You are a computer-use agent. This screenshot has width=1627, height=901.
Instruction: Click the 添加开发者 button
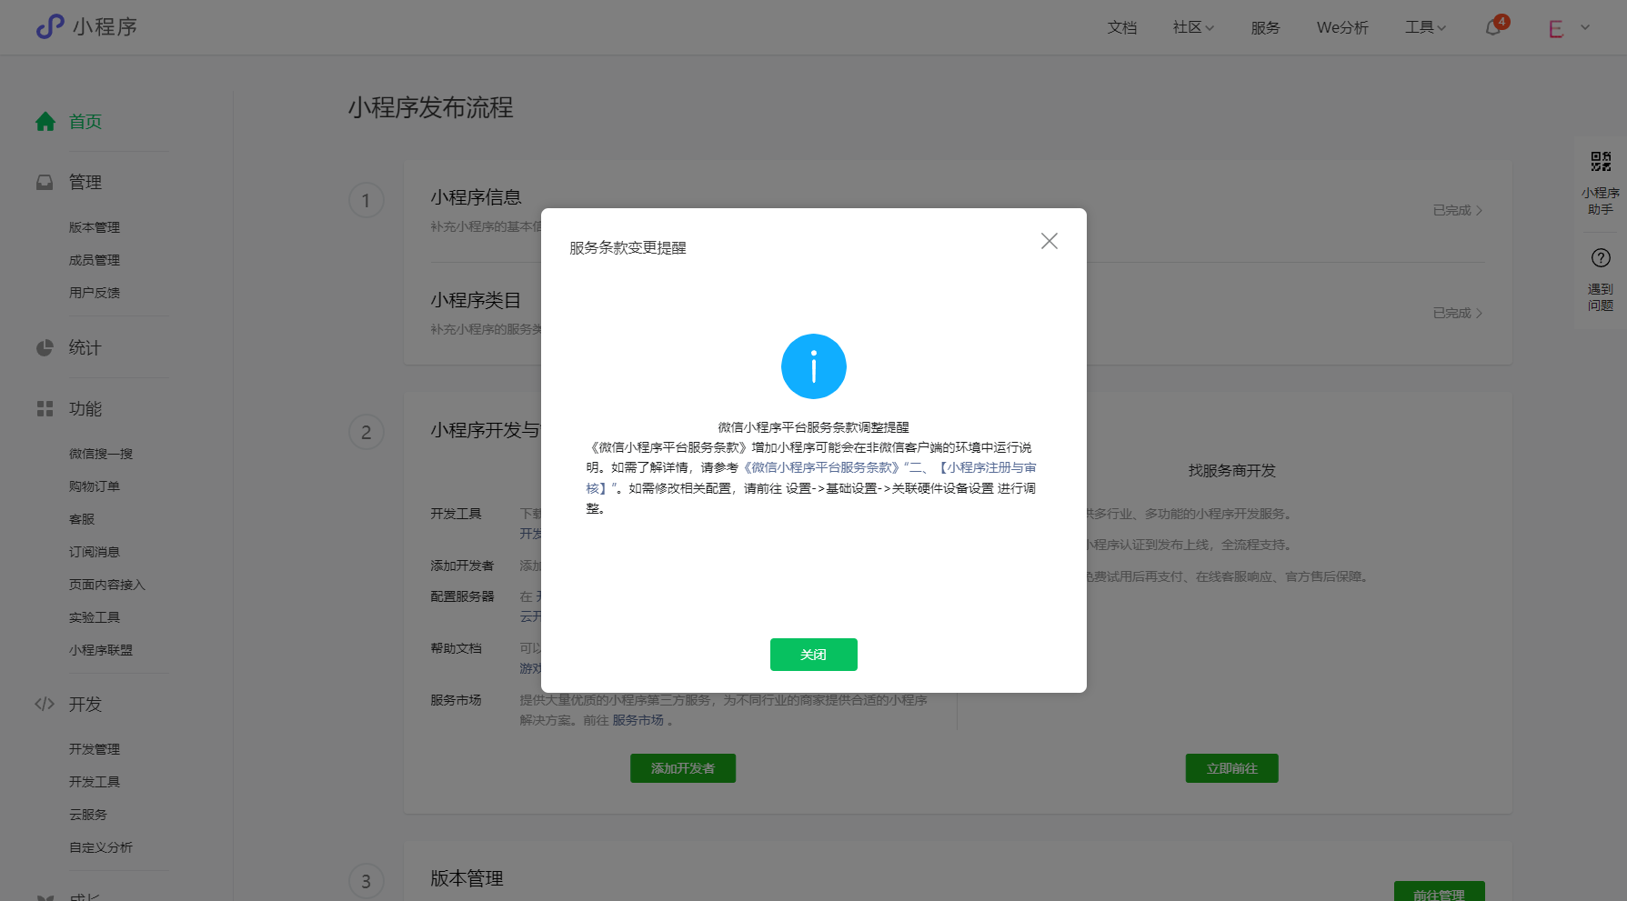683,768
